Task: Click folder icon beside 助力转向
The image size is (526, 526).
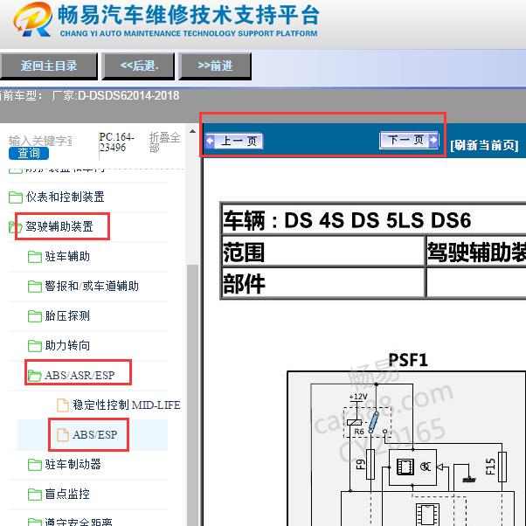Action: (x=35, y=346)
